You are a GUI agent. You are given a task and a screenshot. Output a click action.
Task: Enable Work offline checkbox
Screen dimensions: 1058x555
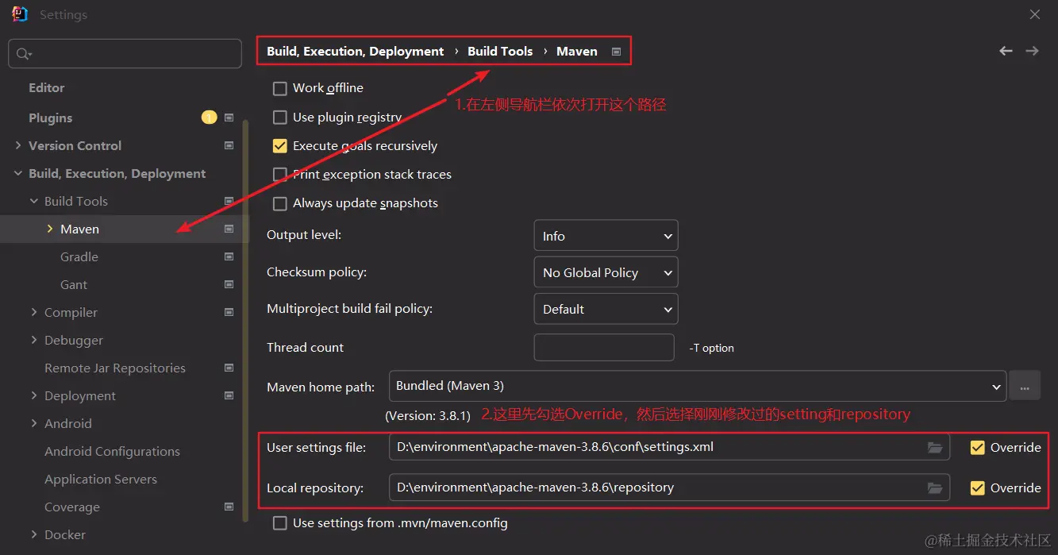pyautogui.click(x=279, y=88)
